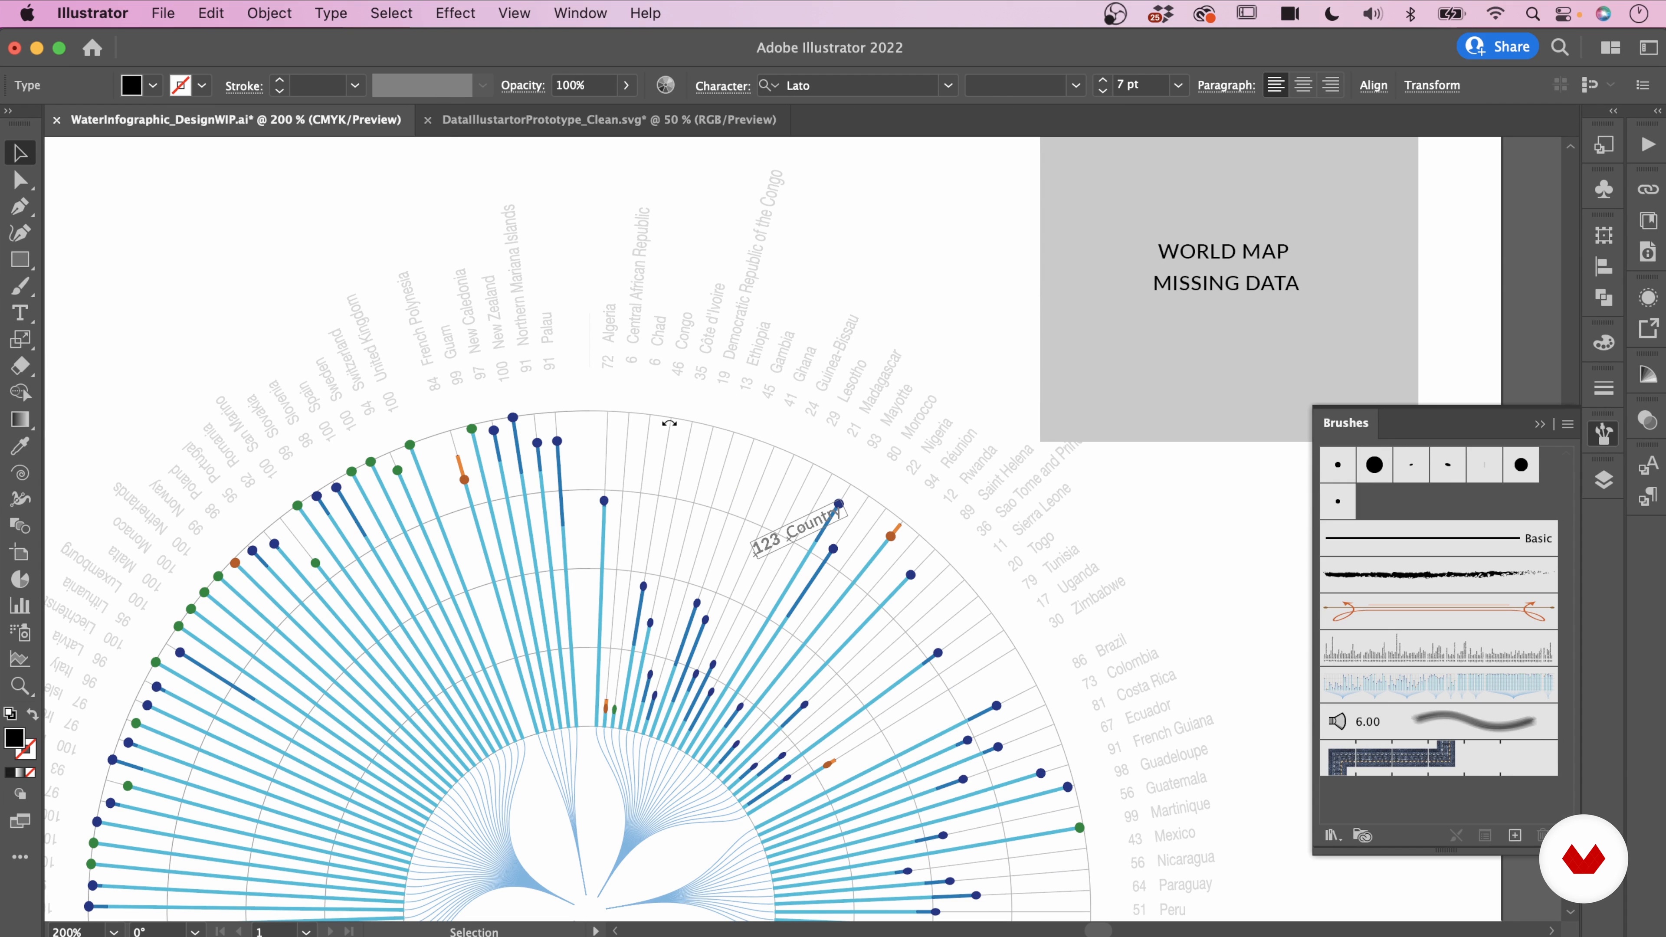Viewport: 1666px width, 937px height.
Task: Open the Effect menu
Action: pos(455,13)
